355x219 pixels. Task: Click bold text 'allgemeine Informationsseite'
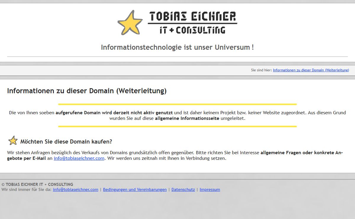(187, 118)
